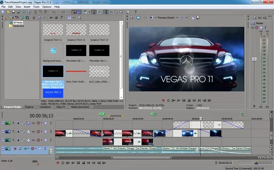Screen dimensions: 274x170
Task: Click the Save project floppy icon
Action: [13, 12]
